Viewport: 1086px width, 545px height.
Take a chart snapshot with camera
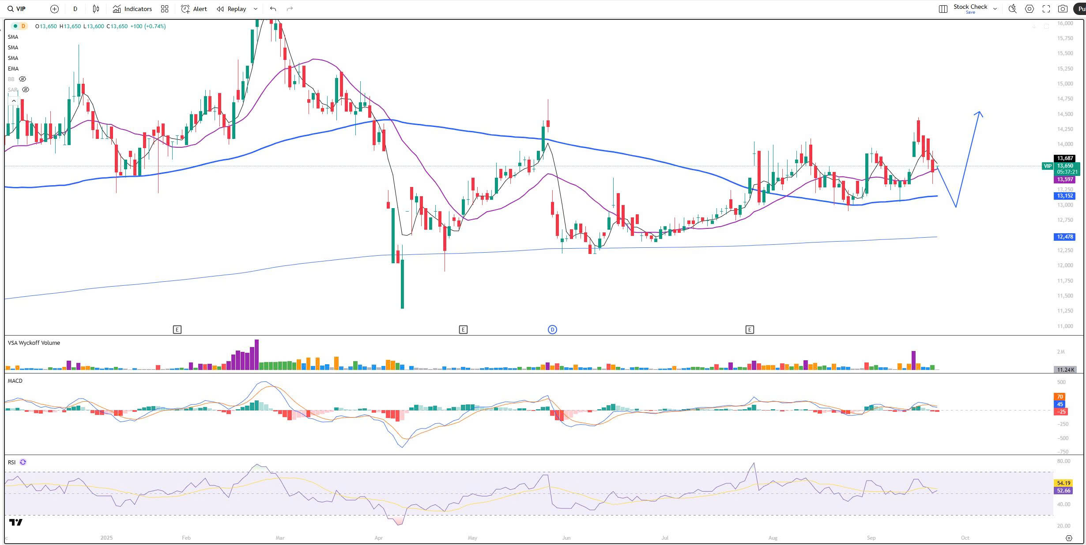(1063, 9)
